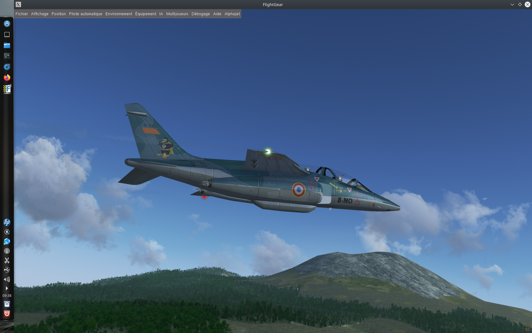Screen dimensions: 532x333
Task: Open the HP printer tray icon
Action: 7,222
